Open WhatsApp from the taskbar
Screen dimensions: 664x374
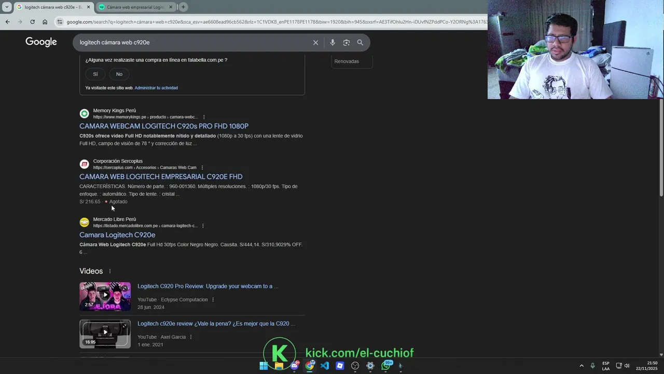pos(386,366)
